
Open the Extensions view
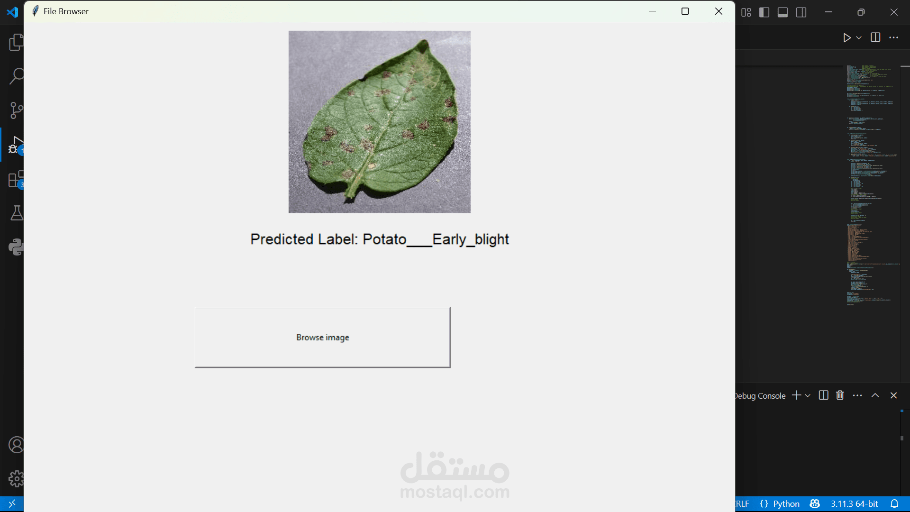tap(16, 180)
